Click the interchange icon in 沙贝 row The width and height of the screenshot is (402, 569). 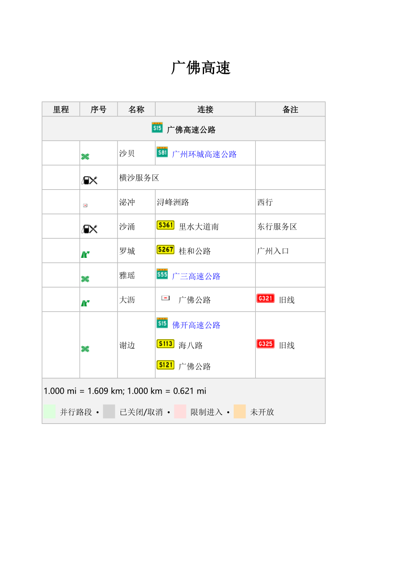point(85,156)
